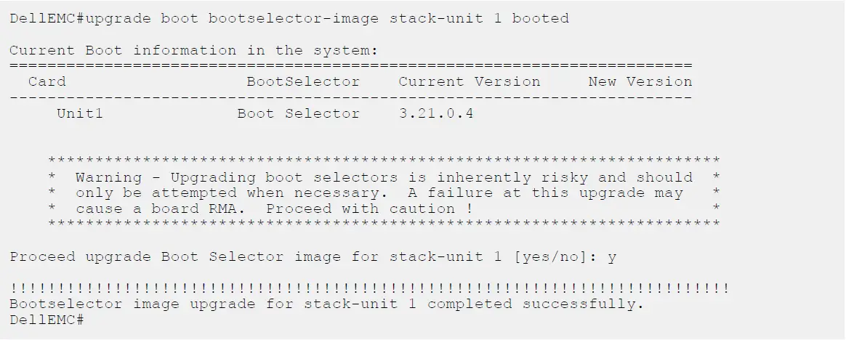846x340 pixels.
Task: Click the 'BootSelector' column header
Action: (302, 81)
